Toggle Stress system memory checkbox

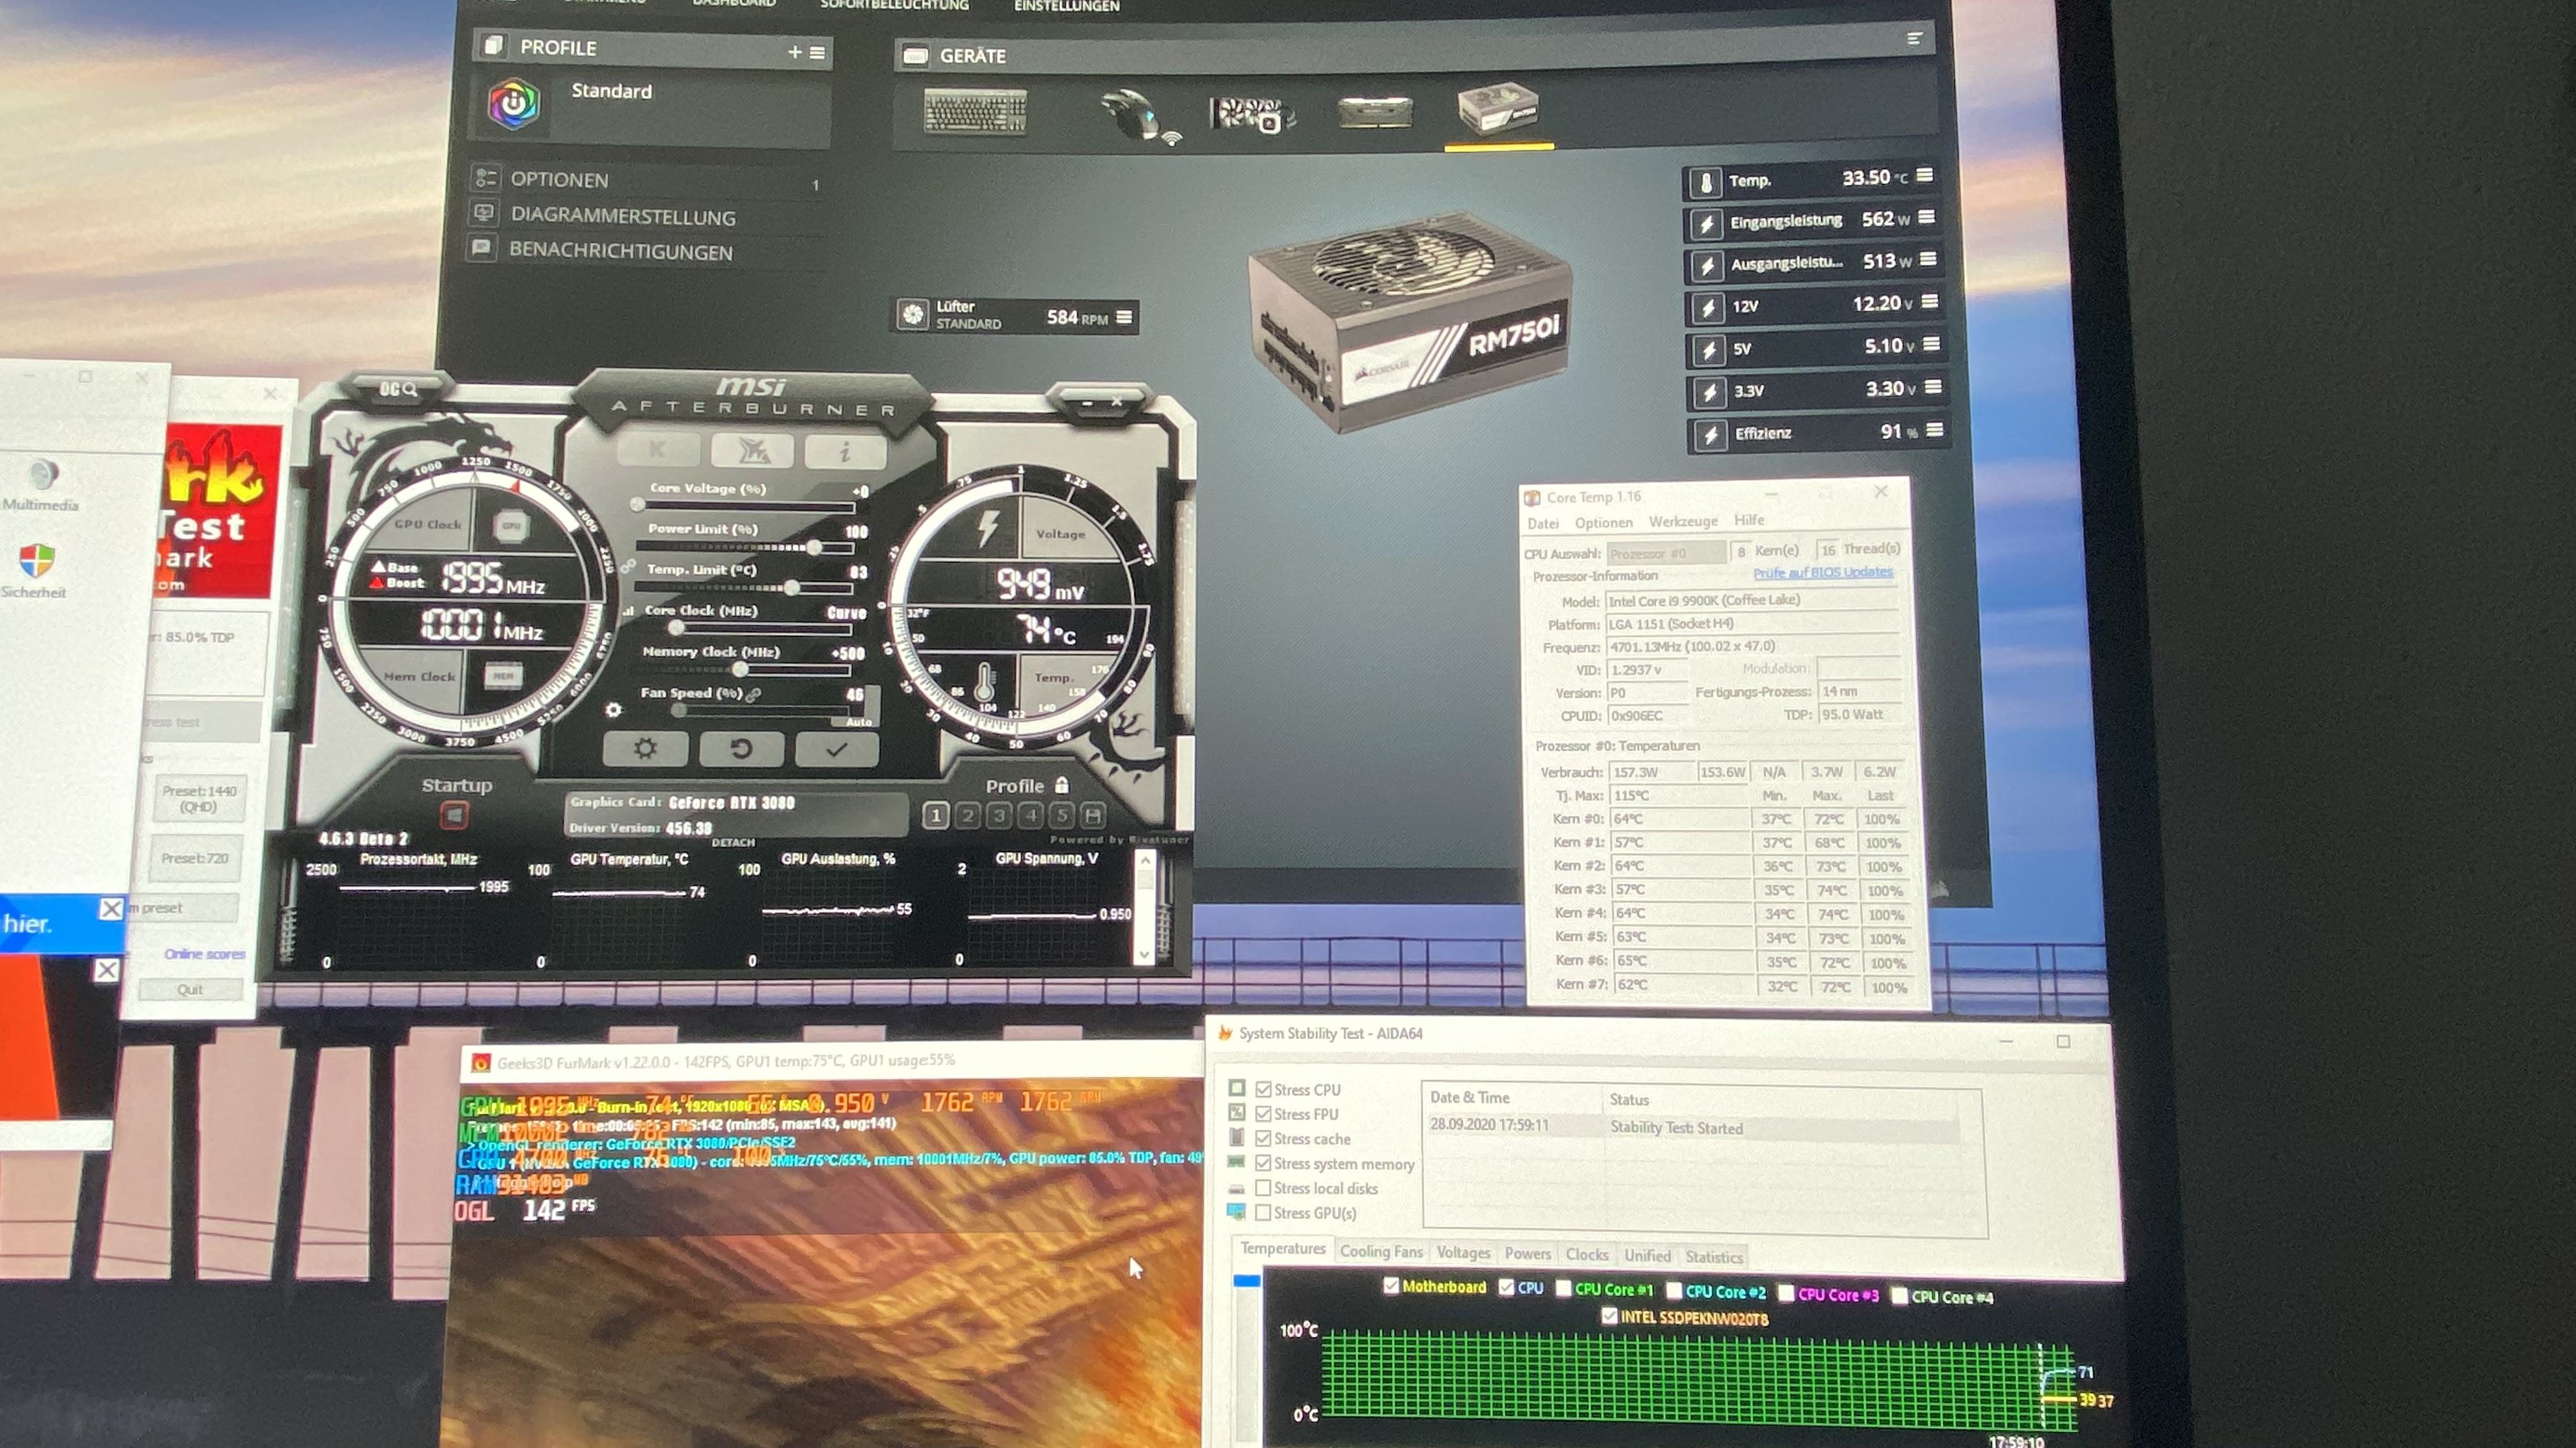[1263, 1163]
